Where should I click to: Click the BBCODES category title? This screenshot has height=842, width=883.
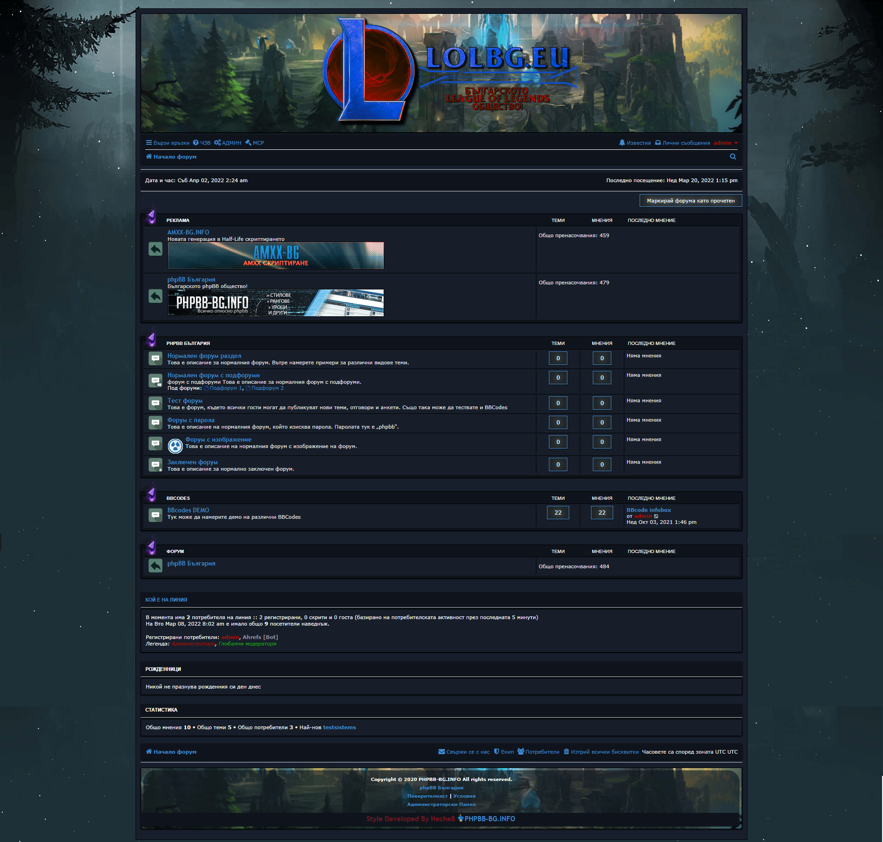coord(178,498)
